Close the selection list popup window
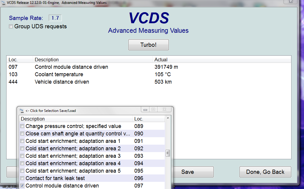The width and height of the screenshot is (304, 189). pyautogui.click(x=164, y=109)
